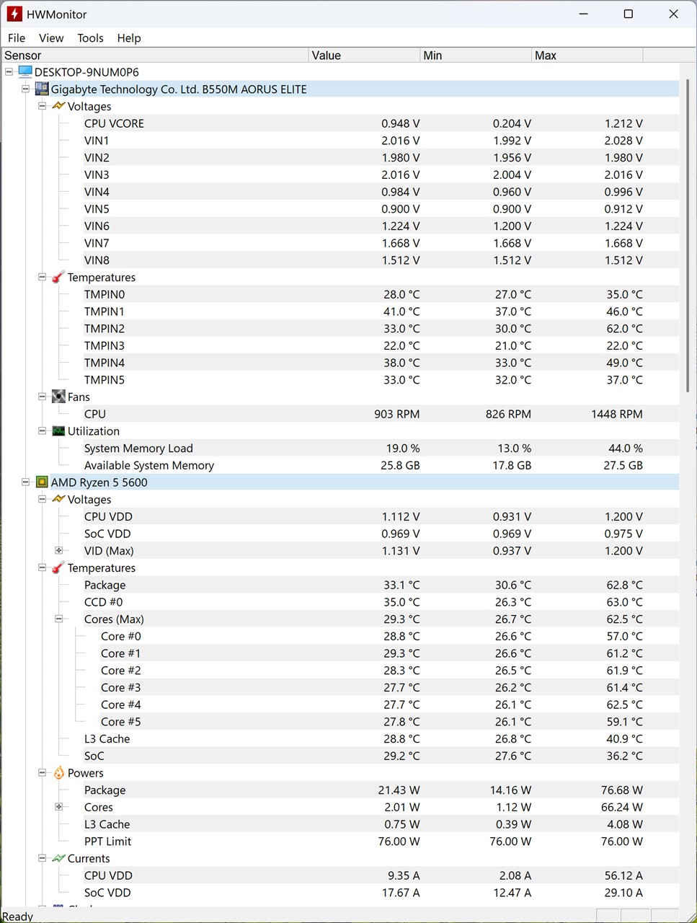
Task: Expand the VID (Max) voltage entry
Action: click(x=59, y=551)
